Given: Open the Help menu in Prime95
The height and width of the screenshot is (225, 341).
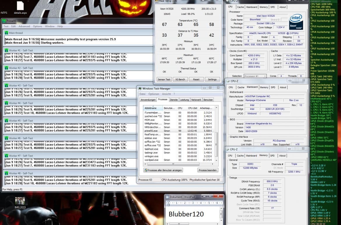Looking at the screenshot, I should (x=60, y=26).
